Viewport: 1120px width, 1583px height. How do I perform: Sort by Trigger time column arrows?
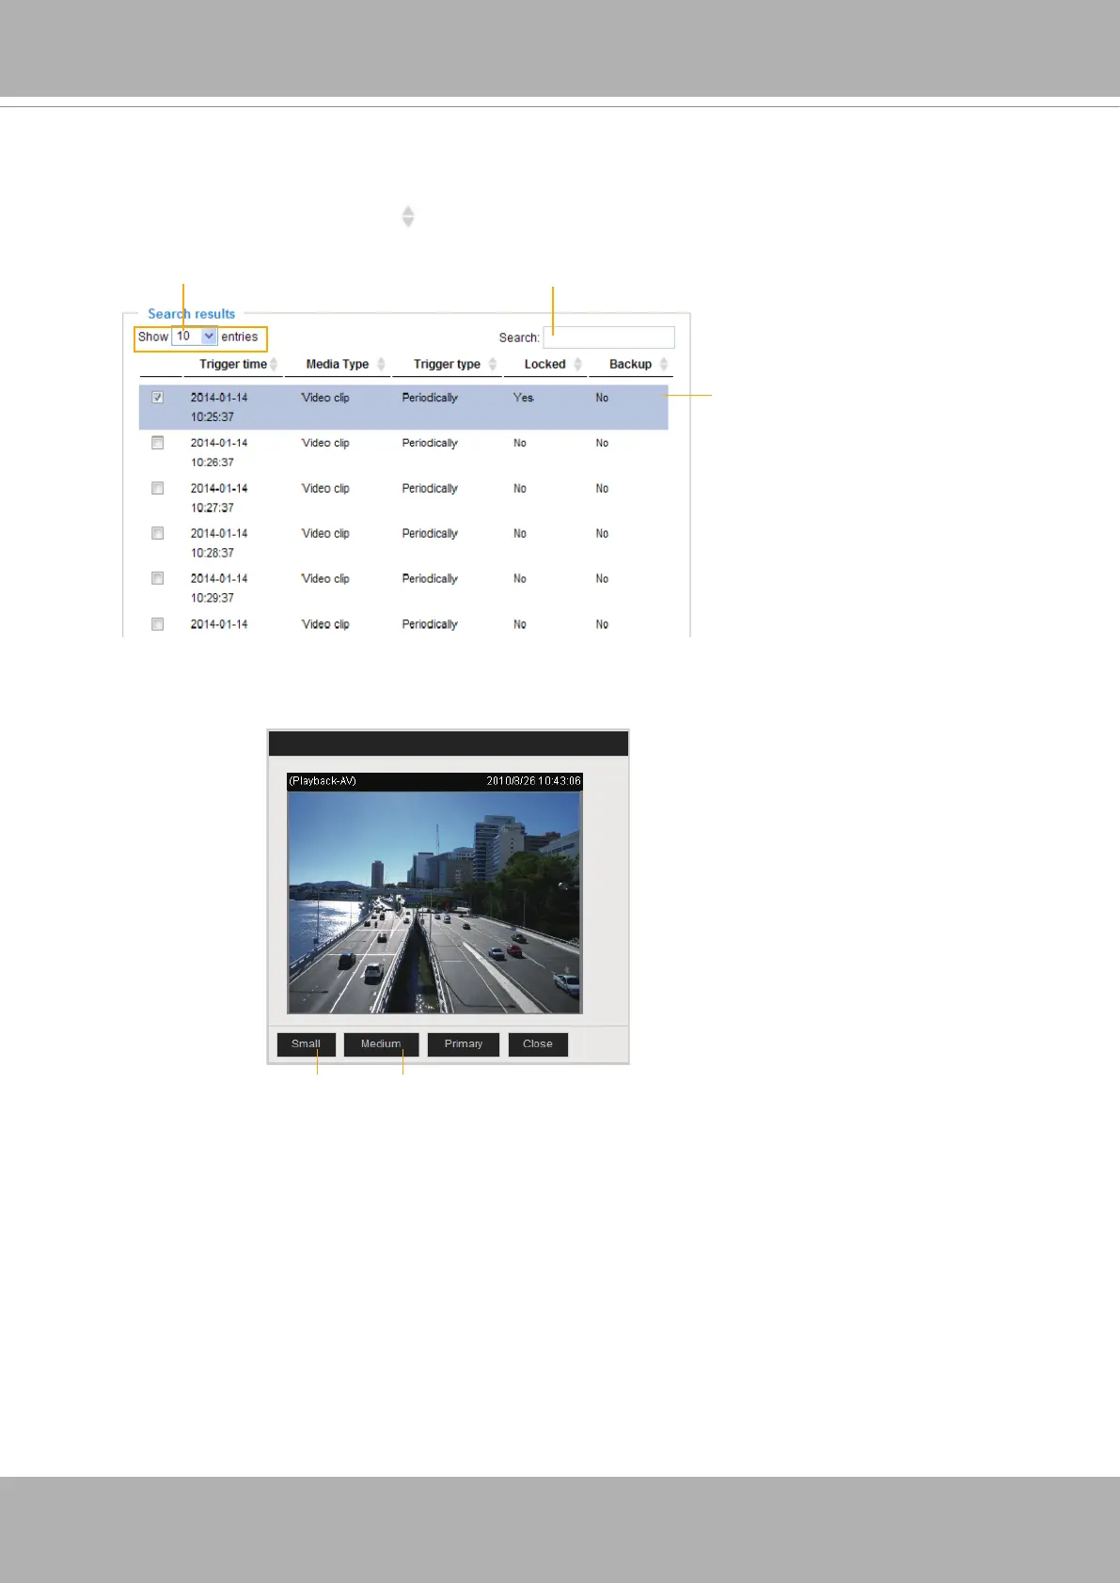(274, 365)
